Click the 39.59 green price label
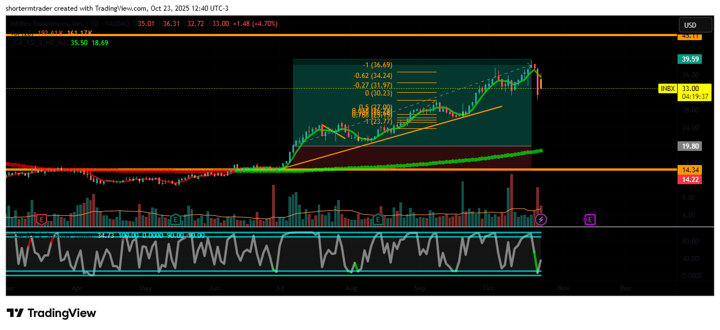The height and width of the screenshot is (330, 720). tap(690, 59)
